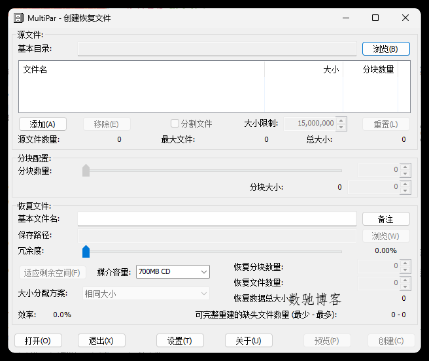
Task: Decrease the 恢复文件数量 spinner value
Action: [405, 286]
